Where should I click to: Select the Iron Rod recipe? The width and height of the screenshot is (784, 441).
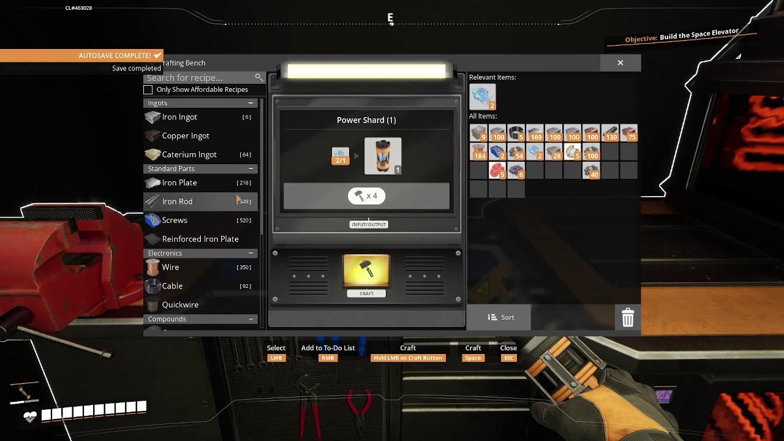(200, 202)
